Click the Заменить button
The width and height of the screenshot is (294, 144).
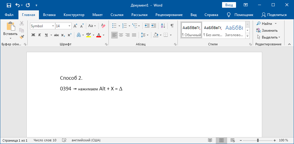click(x=267, y=31)
